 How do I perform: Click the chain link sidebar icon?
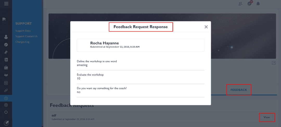tap(6, 90)
